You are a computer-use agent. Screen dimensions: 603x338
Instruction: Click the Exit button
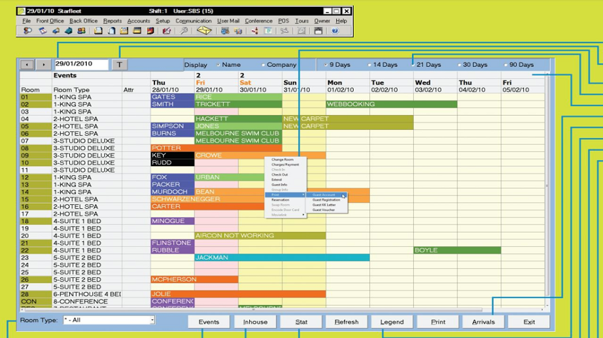528,322
